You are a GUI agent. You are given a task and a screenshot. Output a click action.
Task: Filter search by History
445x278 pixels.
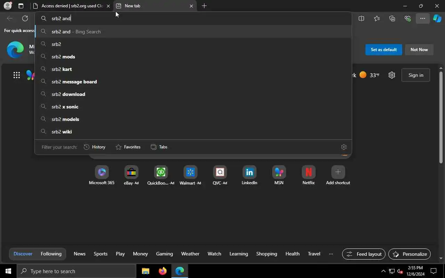pyautogui.click(x=95, y=147)
